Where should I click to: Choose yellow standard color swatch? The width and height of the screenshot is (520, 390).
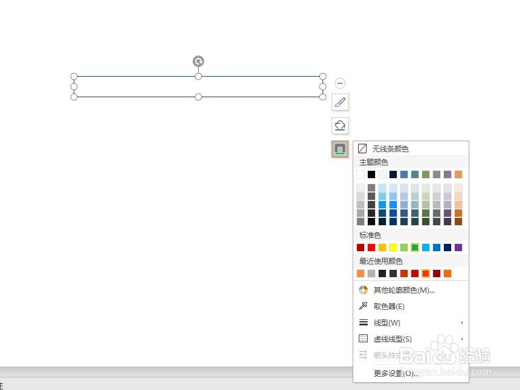click(393, 248)
